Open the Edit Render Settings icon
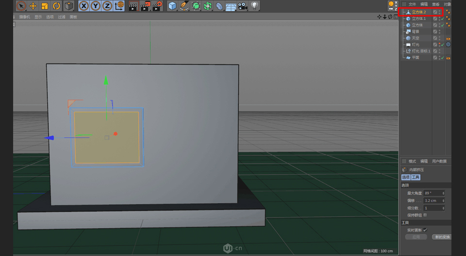466x256 pixels. point(157,6)
